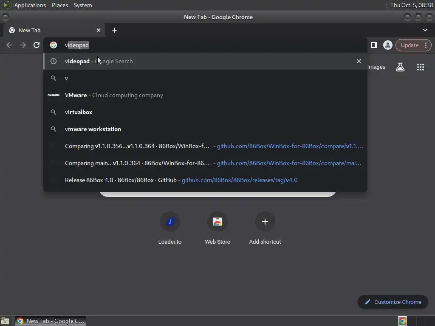Open the Google apps grid
The width and height of the screenshot is (435, 326).
pyautogui.click(x=420, y=67)
